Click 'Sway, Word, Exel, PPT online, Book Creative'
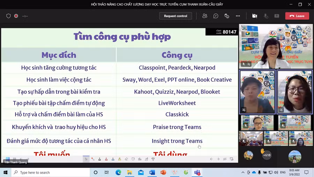 point(177,80)
